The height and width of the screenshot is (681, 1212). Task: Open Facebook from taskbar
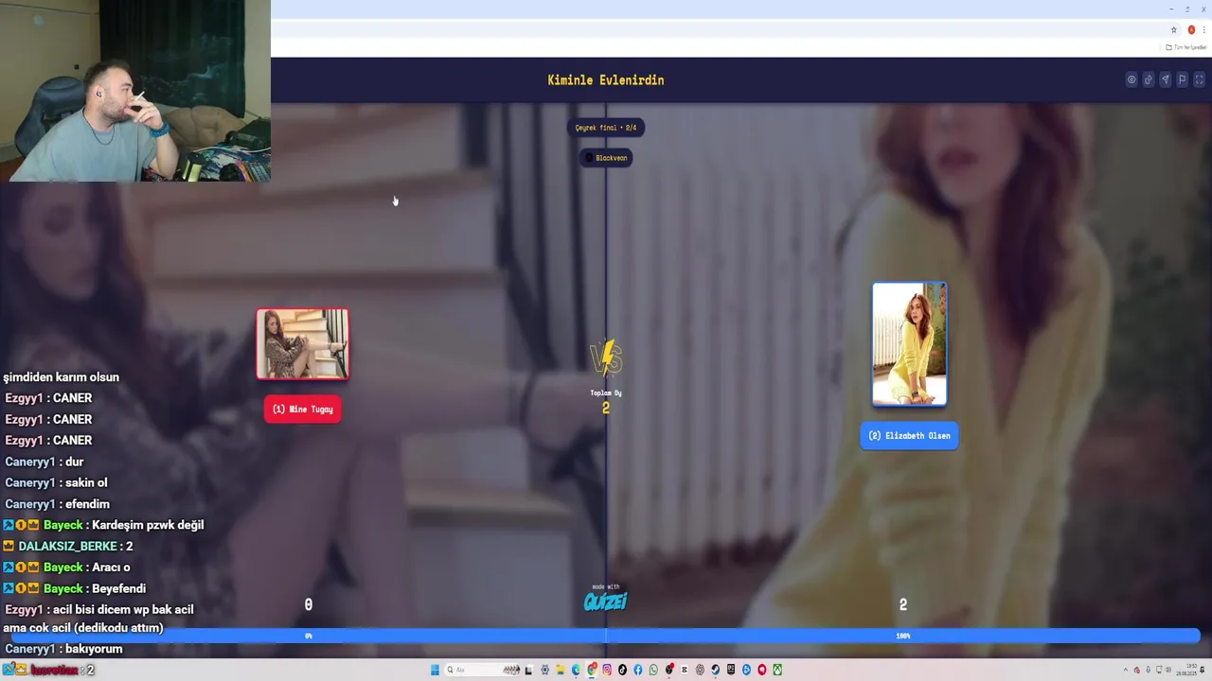tap(637, 670)
